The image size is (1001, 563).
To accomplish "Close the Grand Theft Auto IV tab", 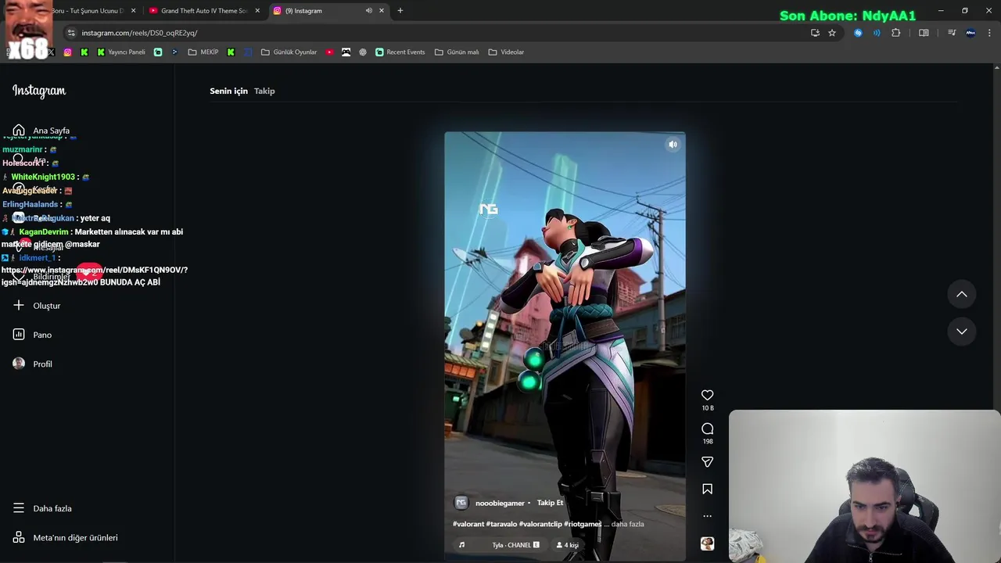I will click(257, 11).
